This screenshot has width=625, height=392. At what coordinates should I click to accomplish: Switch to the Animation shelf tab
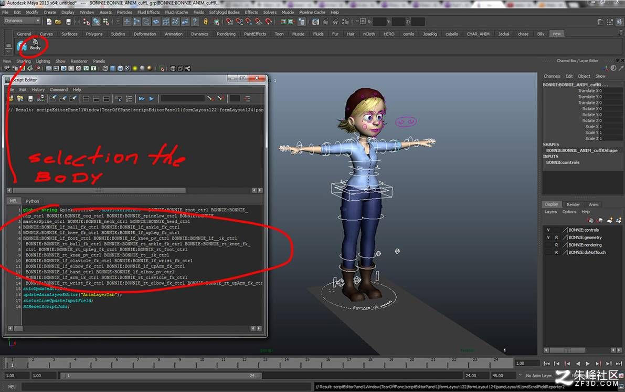(x=174, y=34)
